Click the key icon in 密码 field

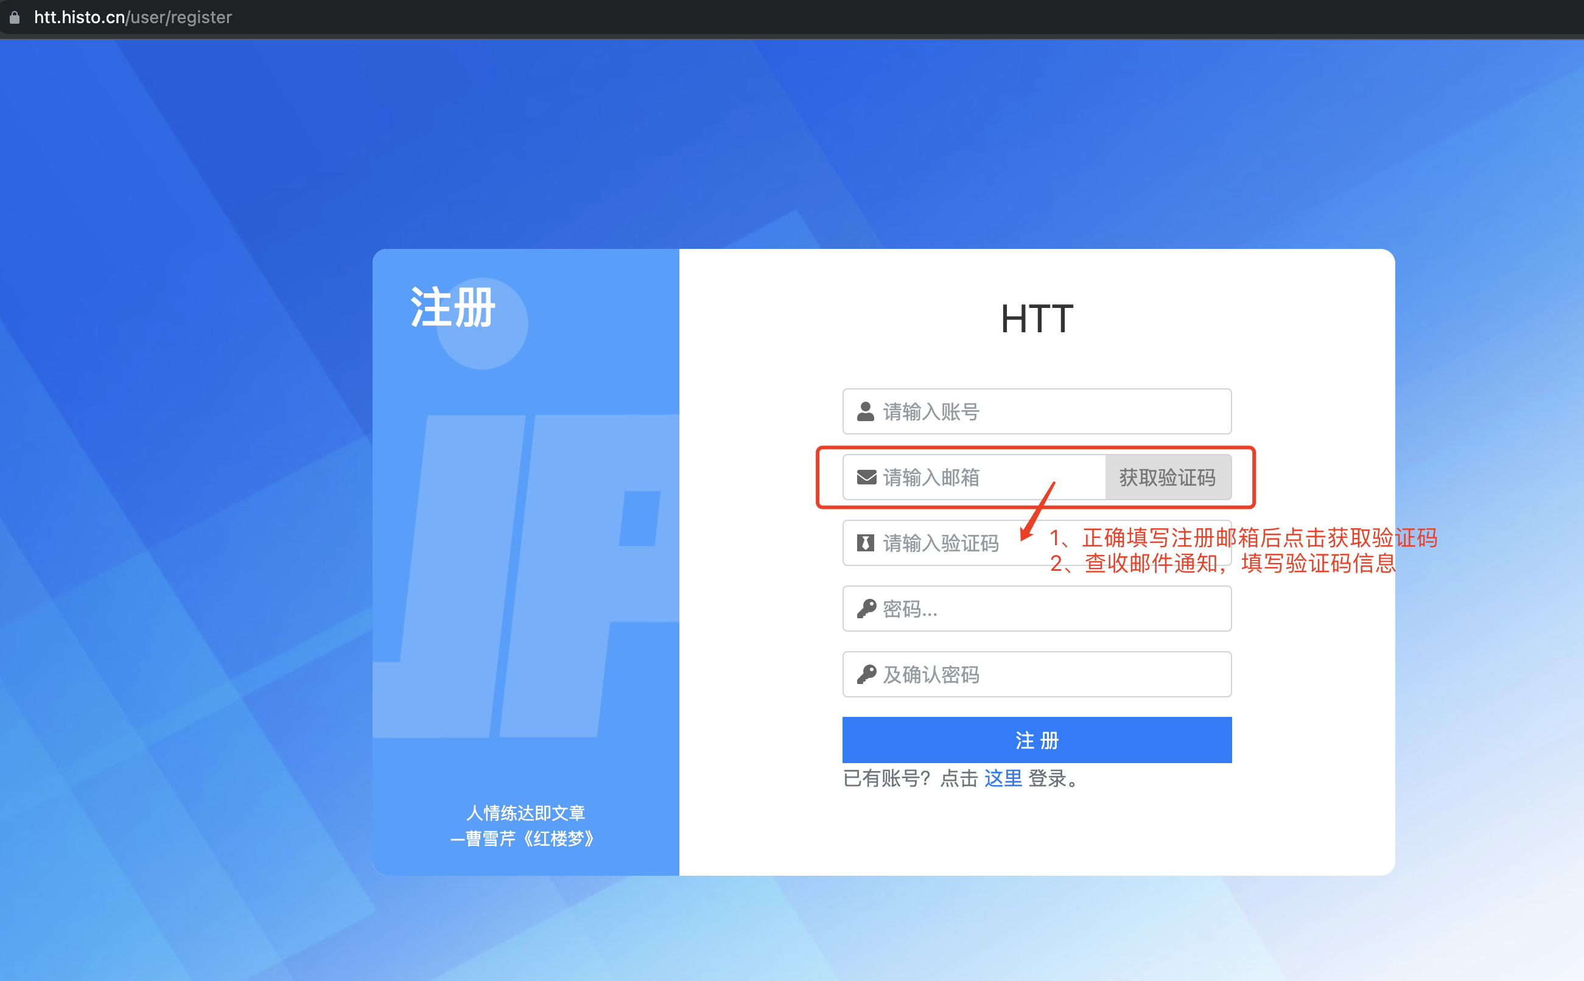coord(866,609)
